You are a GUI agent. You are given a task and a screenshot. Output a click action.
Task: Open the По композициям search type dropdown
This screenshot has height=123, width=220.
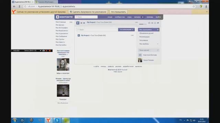pyautogui.click(x=126, y=30)
